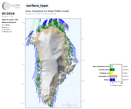The image size is (131, 109).
Task: Click the Grounded Ice legend label
Action: point(104,76)
